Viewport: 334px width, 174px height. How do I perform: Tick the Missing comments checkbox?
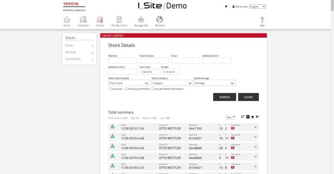(x=126, y=89)
